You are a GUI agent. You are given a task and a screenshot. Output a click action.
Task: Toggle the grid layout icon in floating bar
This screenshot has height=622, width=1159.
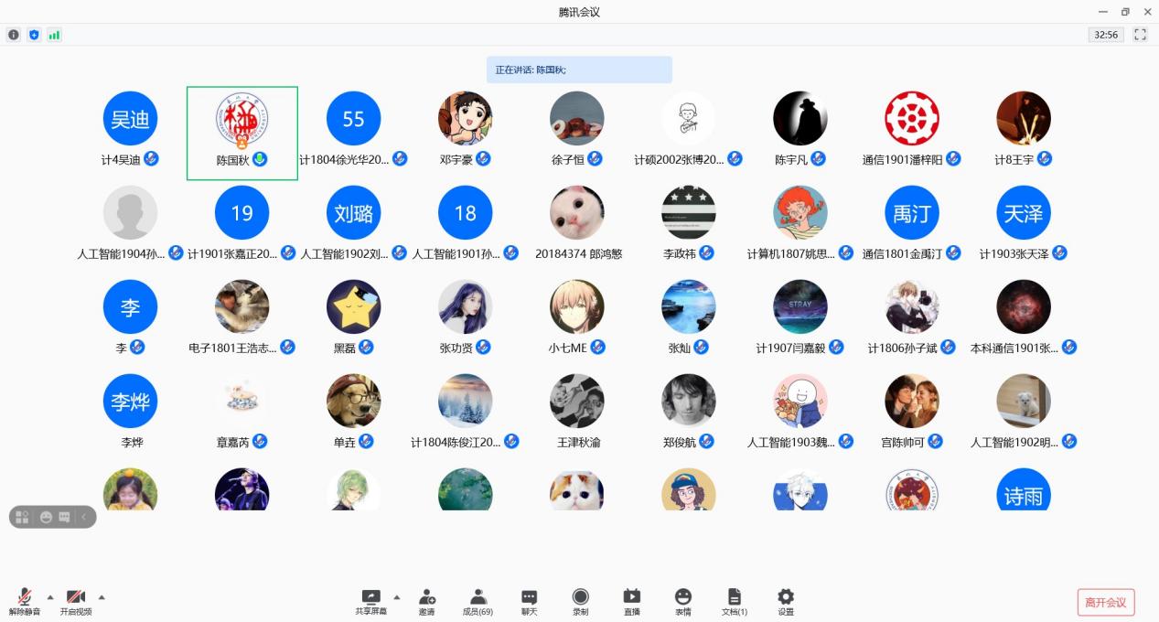[x=23, y=517]
